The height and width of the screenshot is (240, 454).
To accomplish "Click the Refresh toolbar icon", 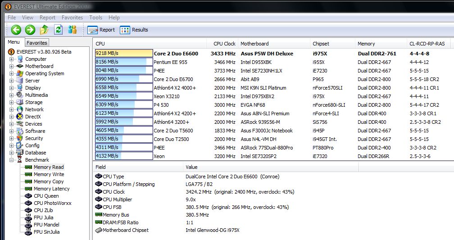I will (x=59, y=30).
